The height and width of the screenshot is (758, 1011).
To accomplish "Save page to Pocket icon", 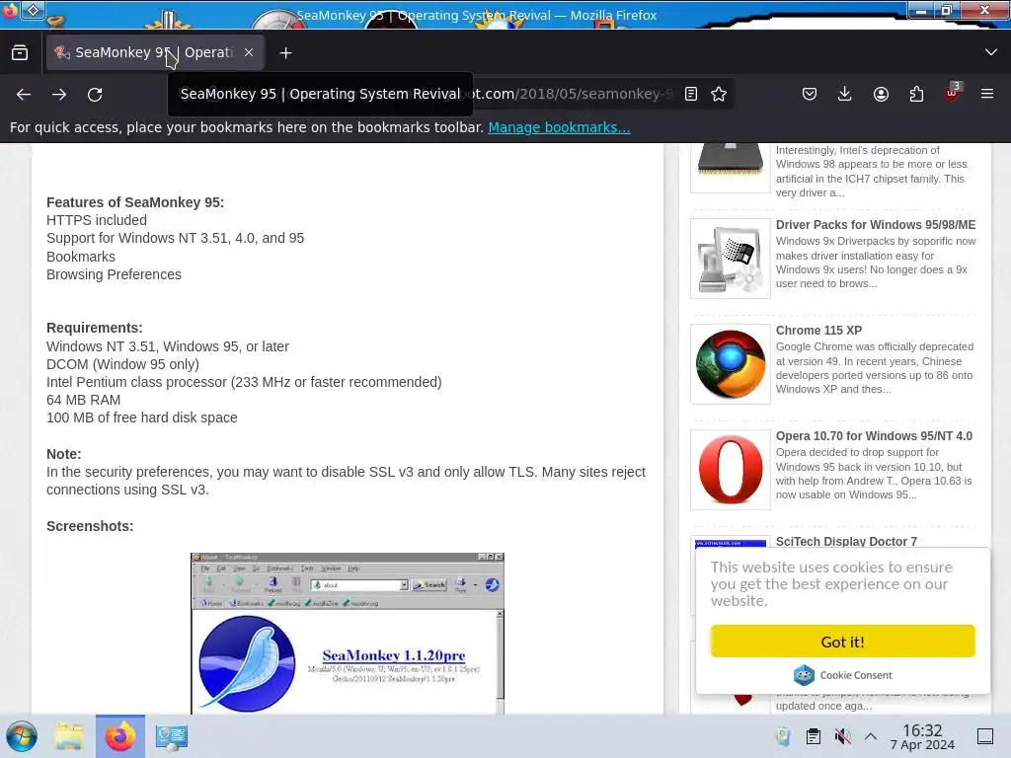I will 810,94.
